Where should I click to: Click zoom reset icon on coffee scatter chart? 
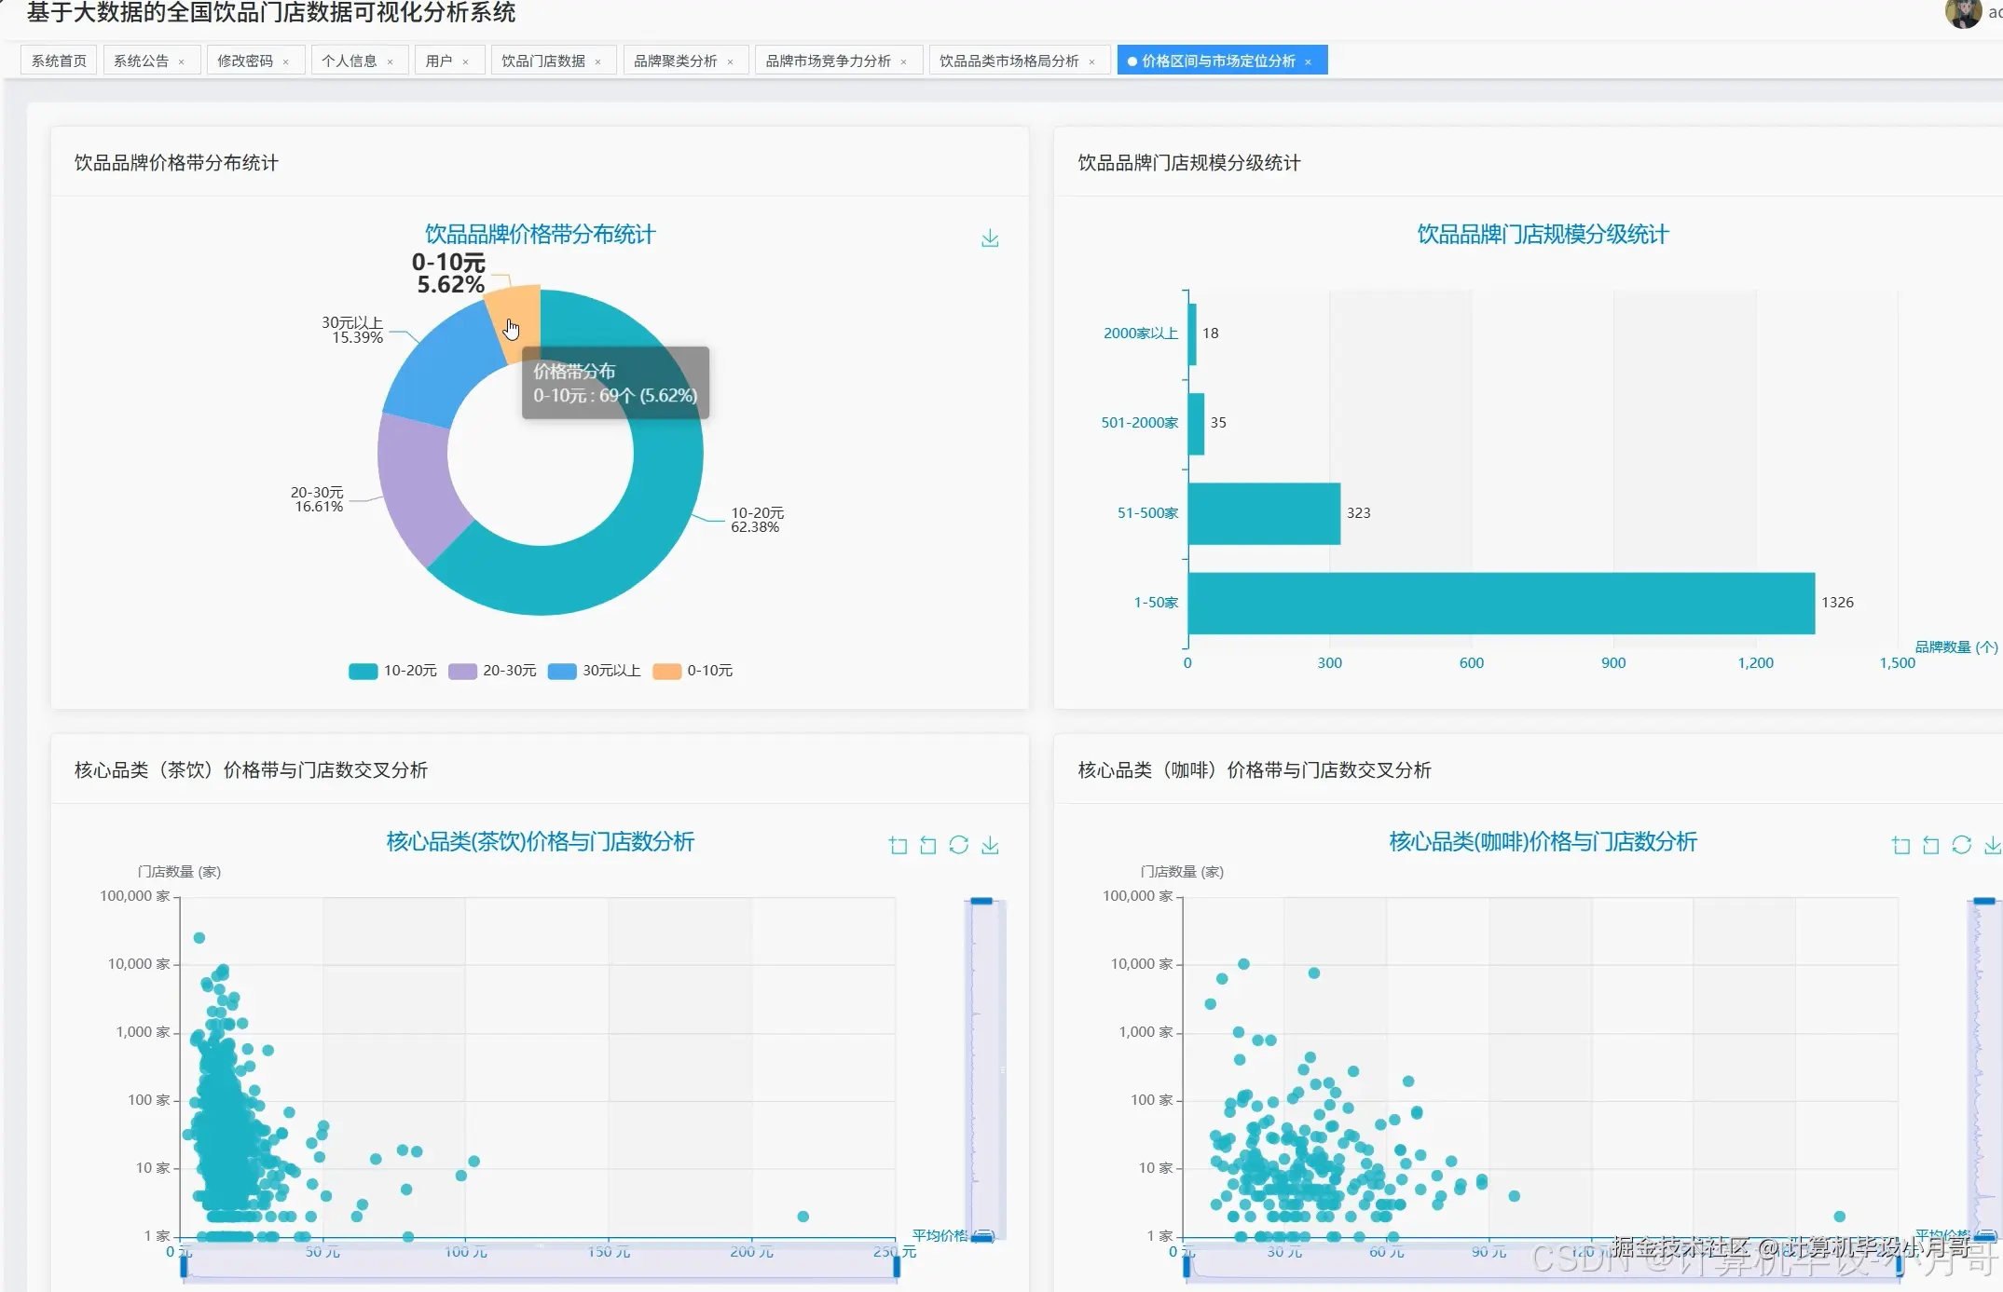[x=1931, y=845]
